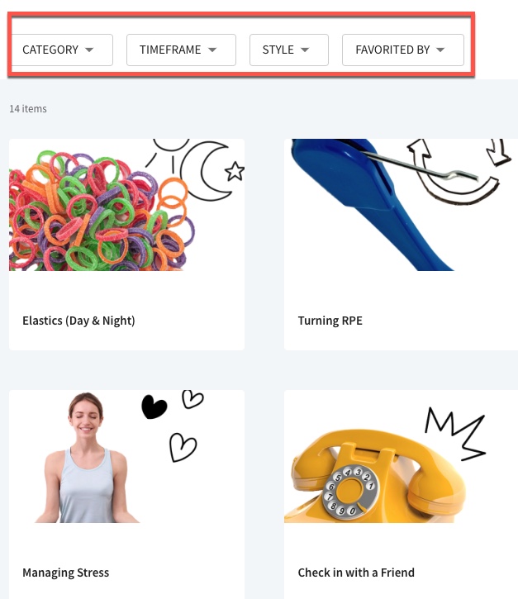Select the Managing Stress title
This screenshot has width=518, height=599.
66,573
